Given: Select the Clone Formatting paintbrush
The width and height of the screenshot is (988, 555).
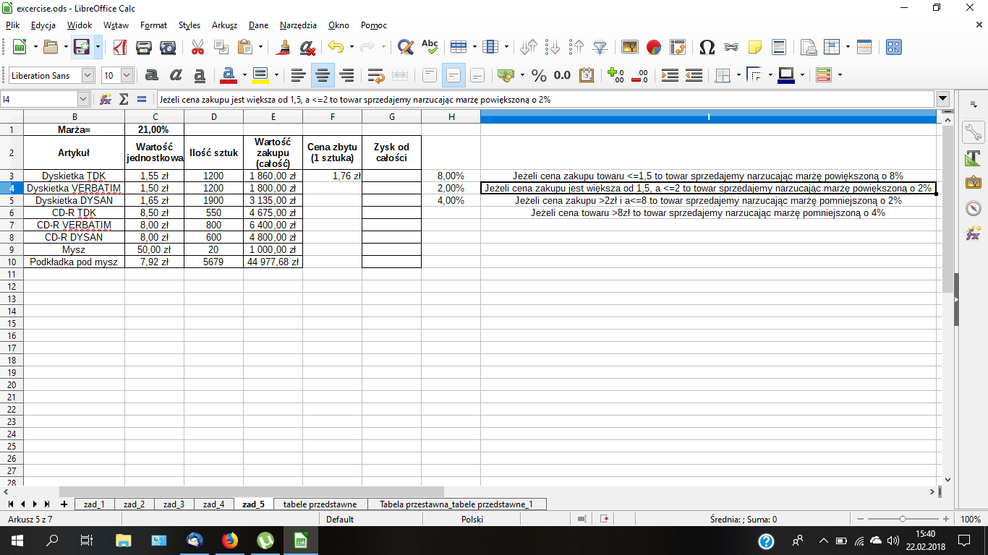Looking at the screenshot, I should pyautogui.click(x=284, y=48).
